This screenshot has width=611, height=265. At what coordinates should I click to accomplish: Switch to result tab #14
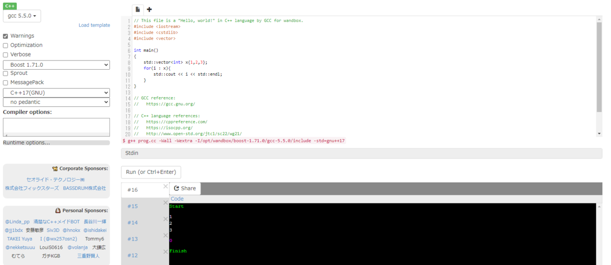(x=133, y=222)
